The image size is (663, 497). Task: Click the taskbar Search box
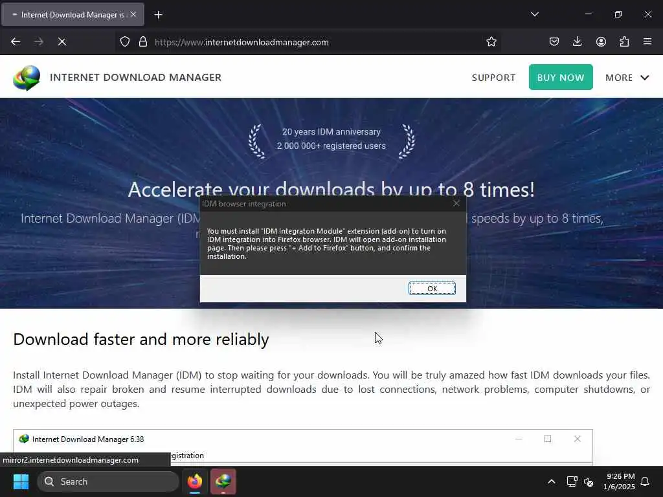tap(108, 481)
